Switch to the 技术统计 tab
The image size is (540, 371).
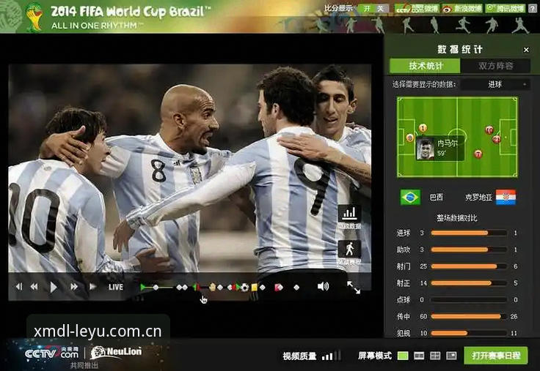425,66
